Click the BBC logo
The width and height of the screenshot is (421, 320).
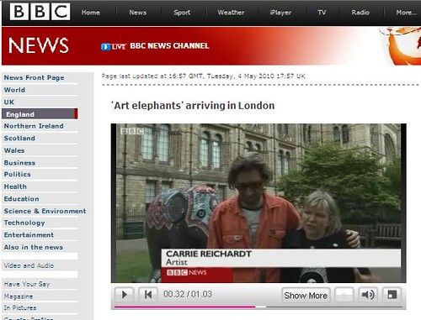(40, 12)
